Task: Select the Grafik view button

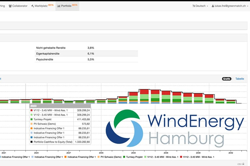Action: tap(227, 79)
